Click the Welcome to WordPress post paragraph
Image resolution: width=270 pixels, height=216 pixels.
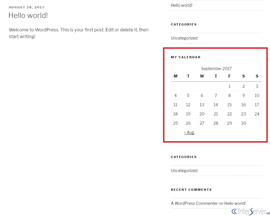(x=79, y=33)
